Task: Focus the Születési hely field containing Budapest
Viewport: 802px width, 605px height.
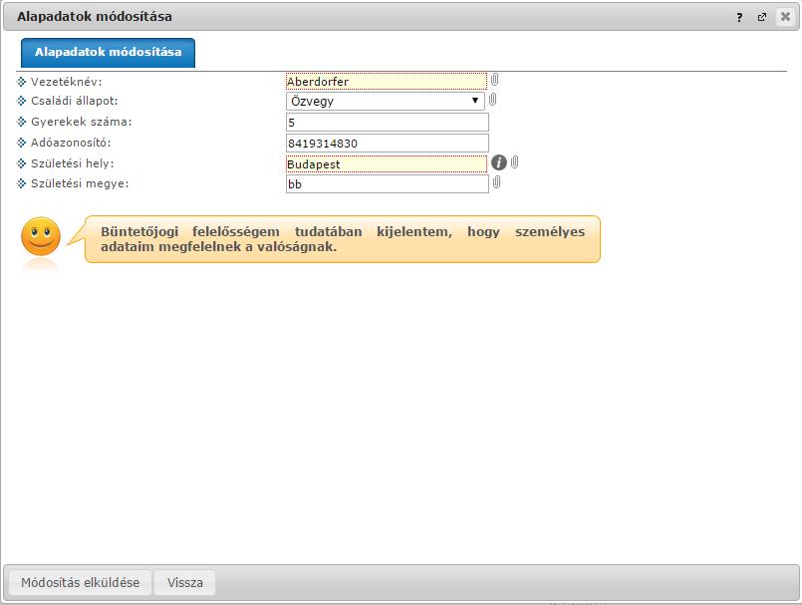Action: click(387, 163)
